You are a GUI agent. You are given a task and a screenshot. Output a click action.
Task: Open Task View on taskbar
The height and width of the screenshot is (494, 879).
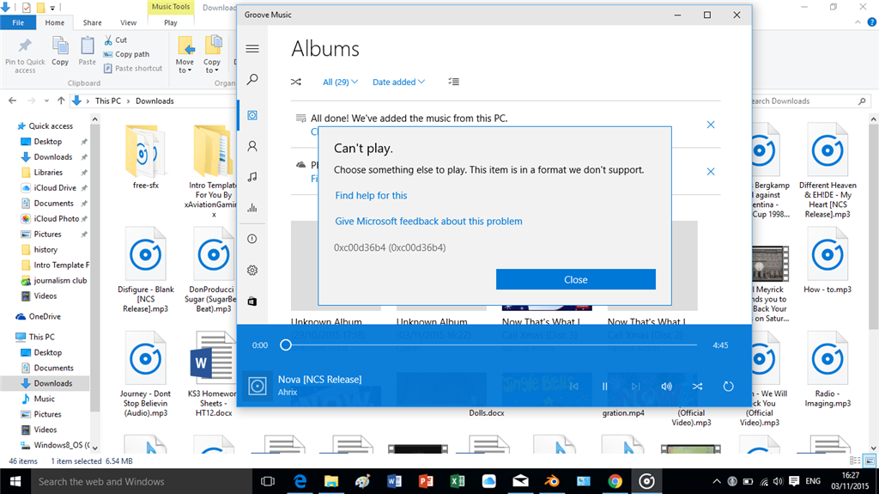[268, 482]
